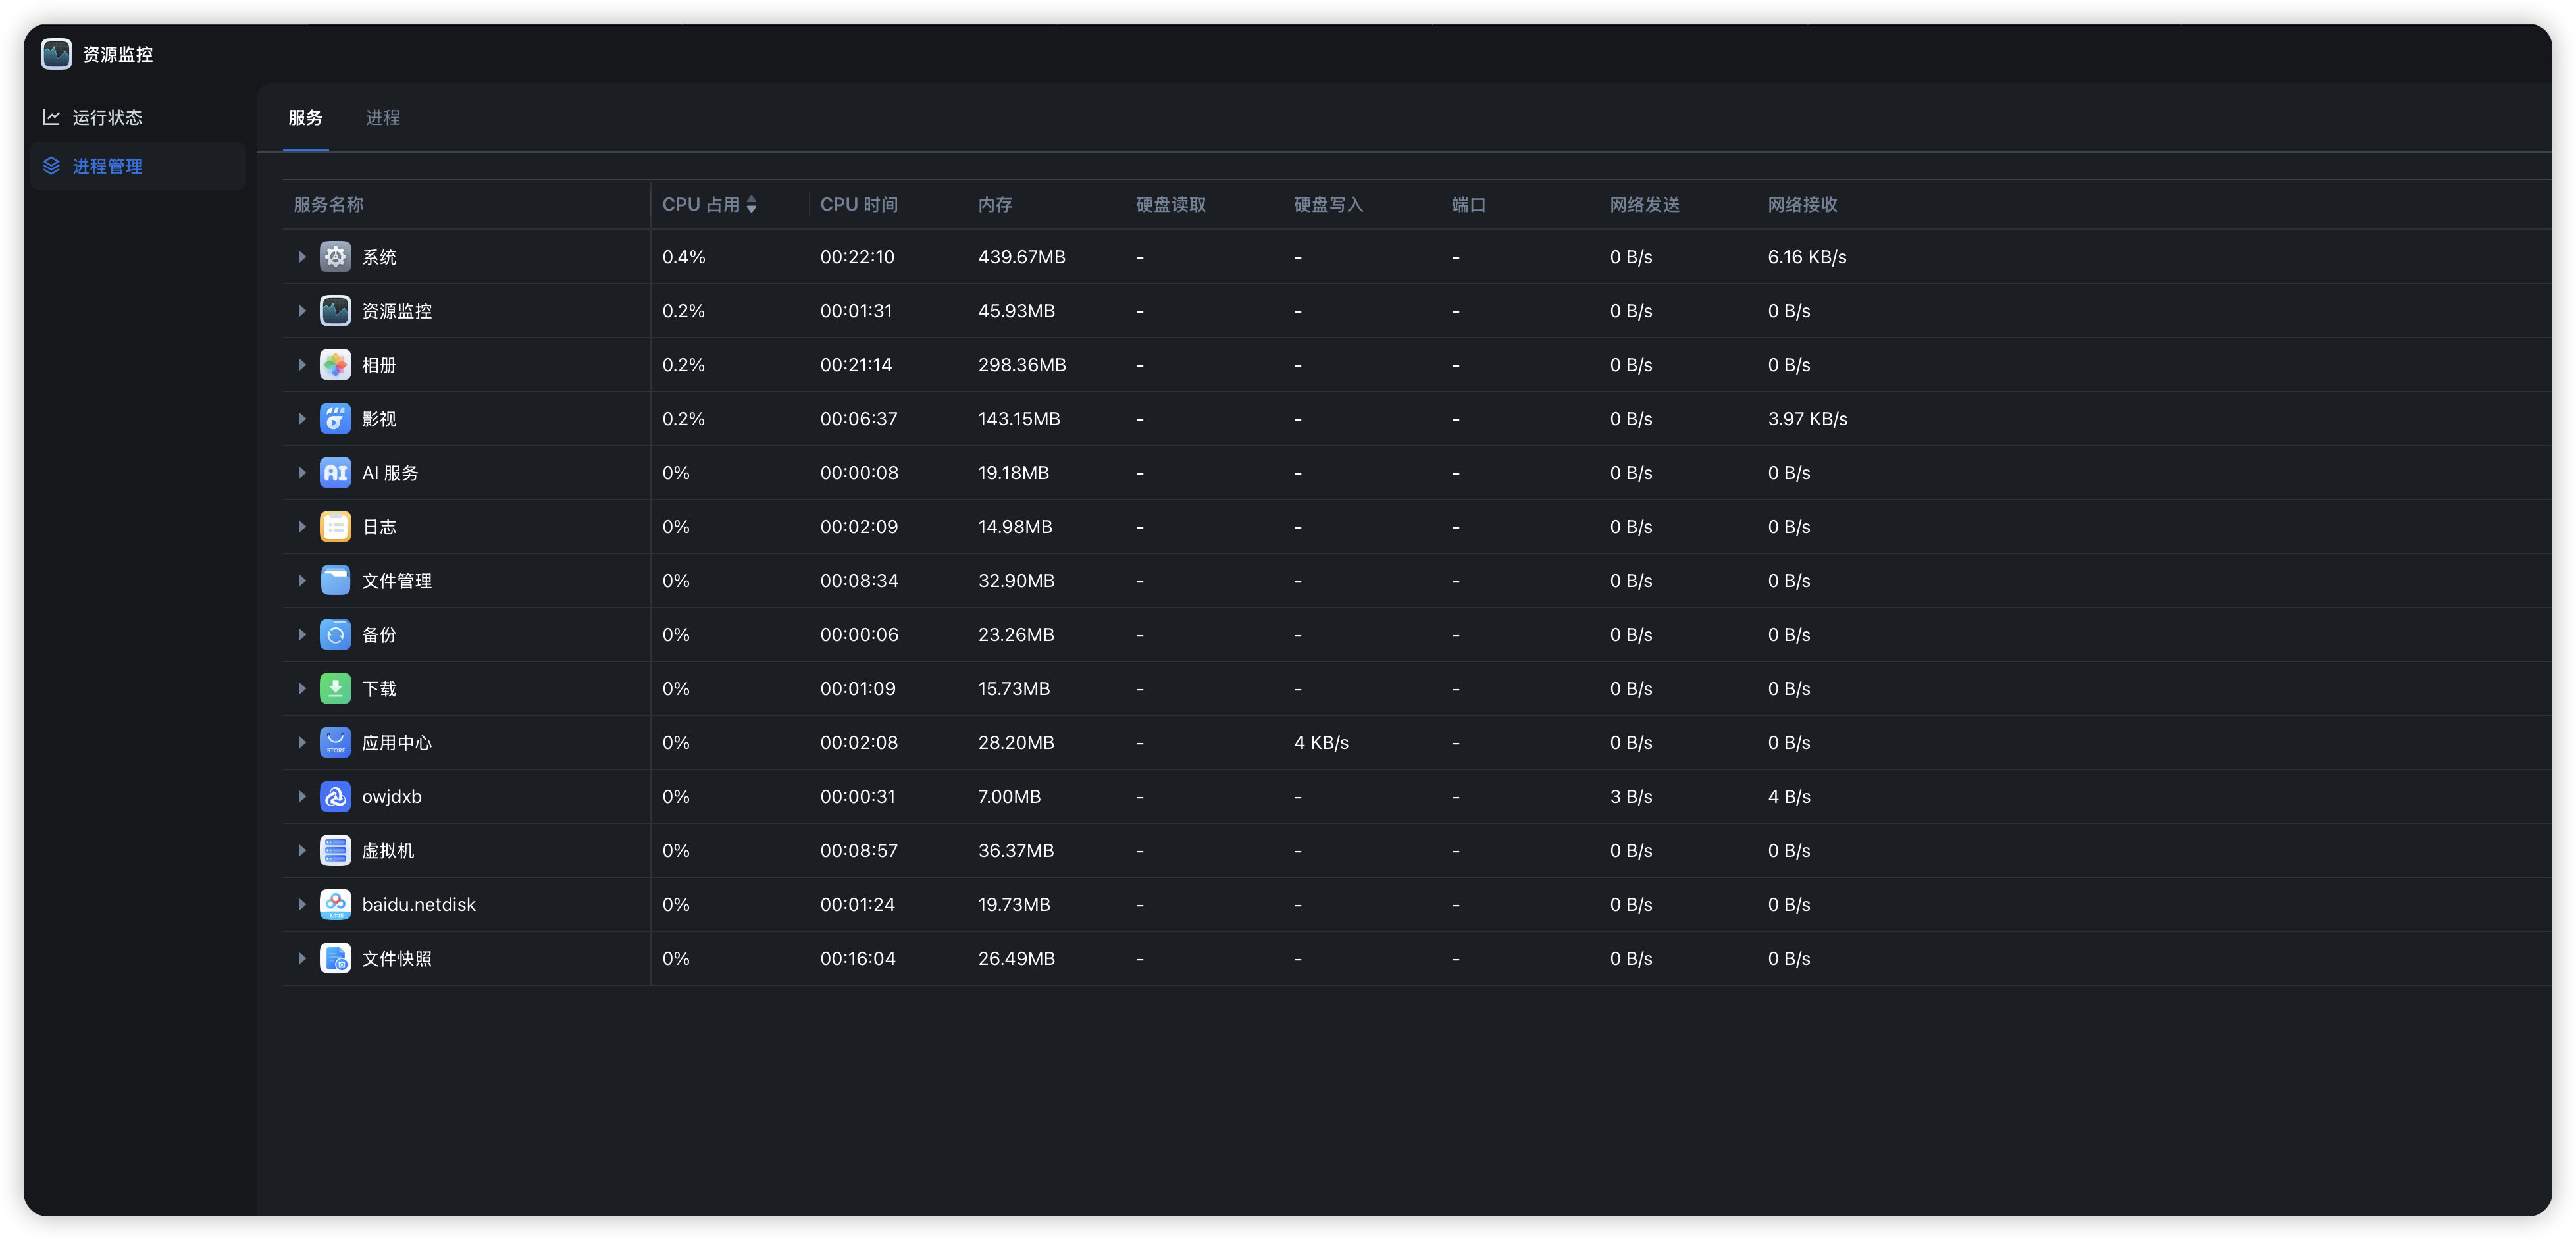Image resolution: width=2576 pixels, height=1240 pixels.
Task: Click the 298.36MB memory value
Action: point(1022,365)
